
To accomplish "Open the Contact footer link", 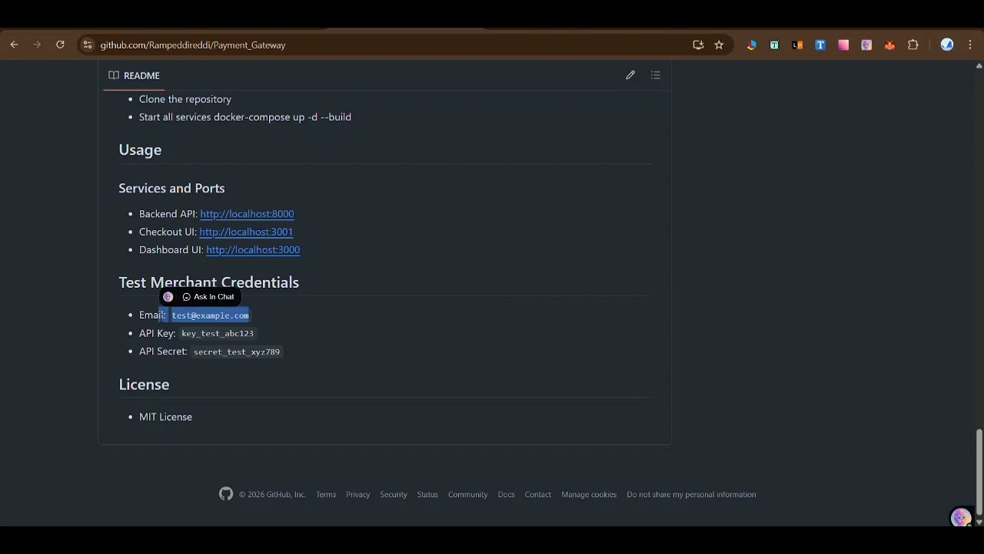I will [538, 495].
